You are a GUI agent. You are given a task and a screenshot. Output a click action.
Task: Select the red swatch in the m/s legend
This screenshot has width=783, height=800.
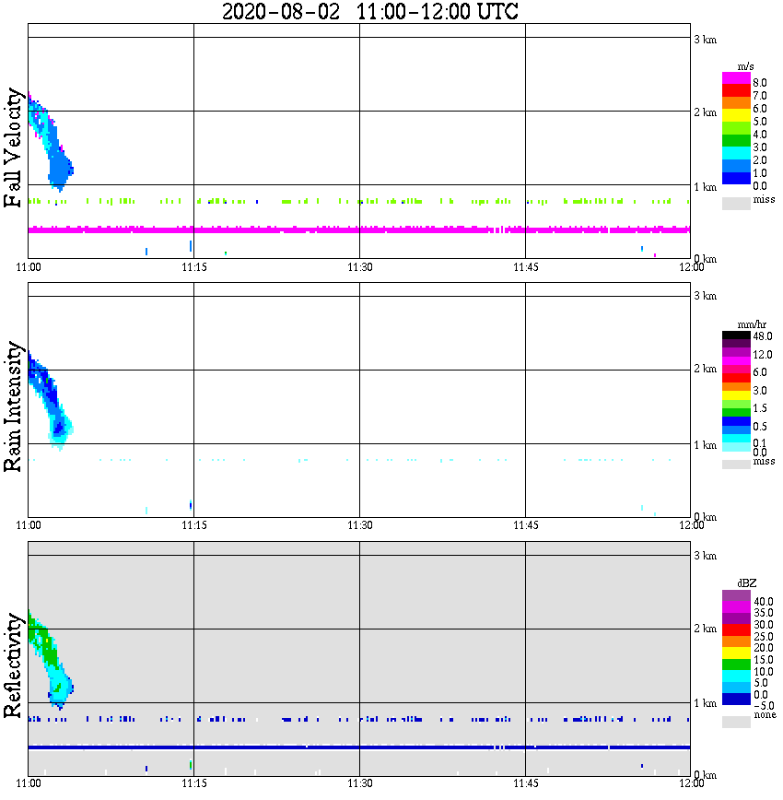point(736,91)
